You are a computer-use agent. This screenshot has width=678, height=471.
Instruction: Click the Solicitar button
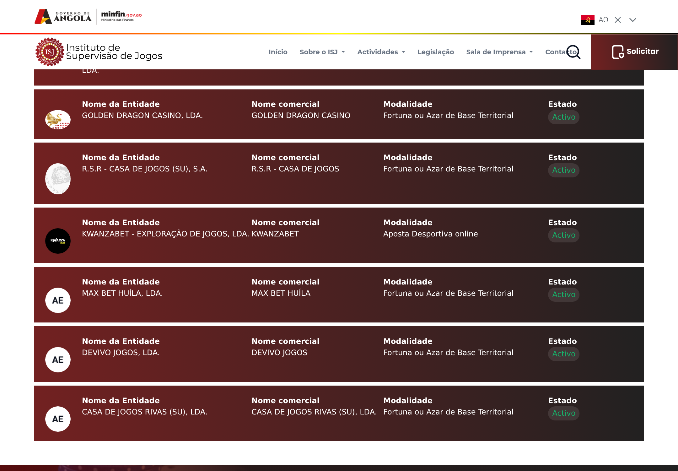tap(634, 52)
